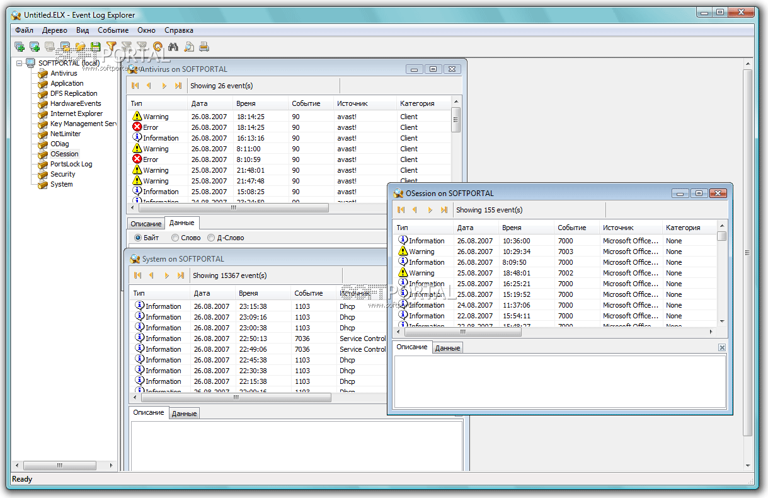This screenshot has height=498, width=768.
Task: Click Antivirus window horizontal scrollbar thumb
Action: tap(233, 207)
